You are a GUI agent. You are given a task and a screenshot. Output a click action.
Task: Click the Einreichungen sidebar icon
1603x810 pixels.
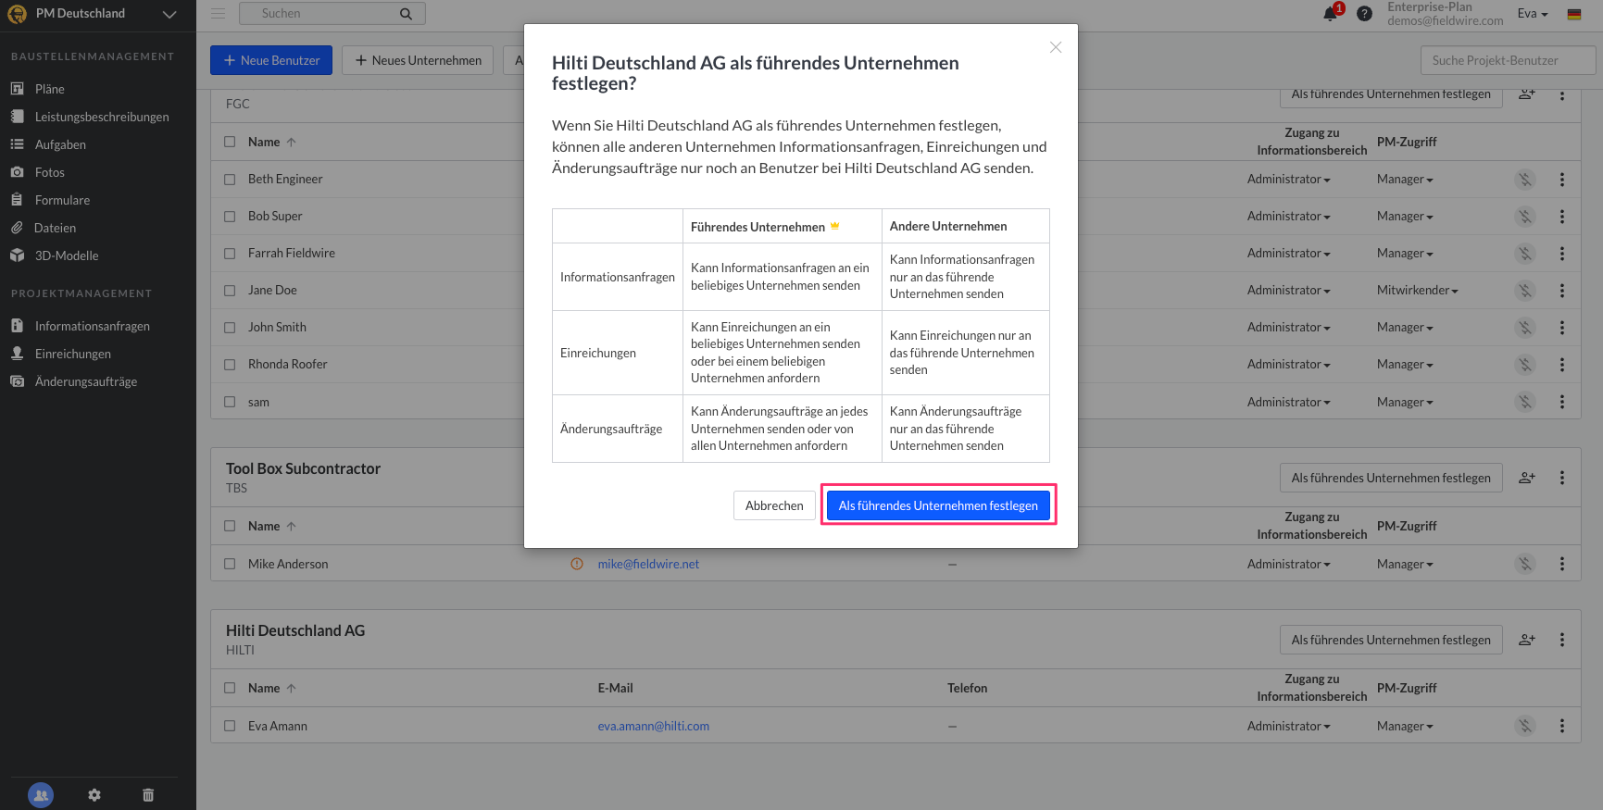point(17,354)
